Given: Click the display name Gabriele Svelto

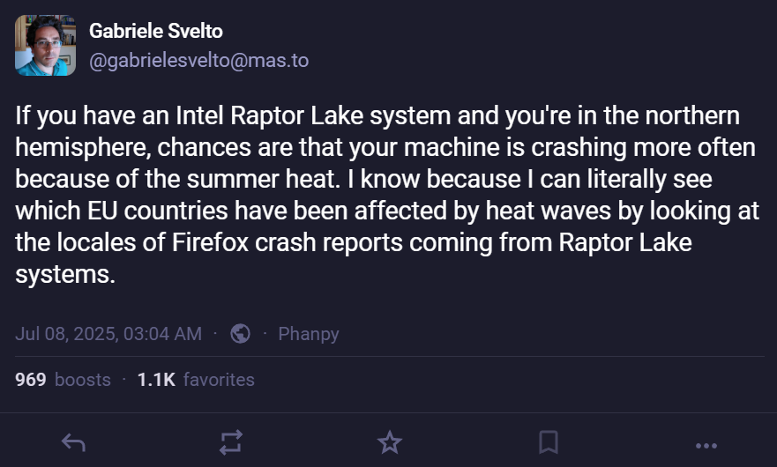Looking at the screenshot, I should coord(156,32).
